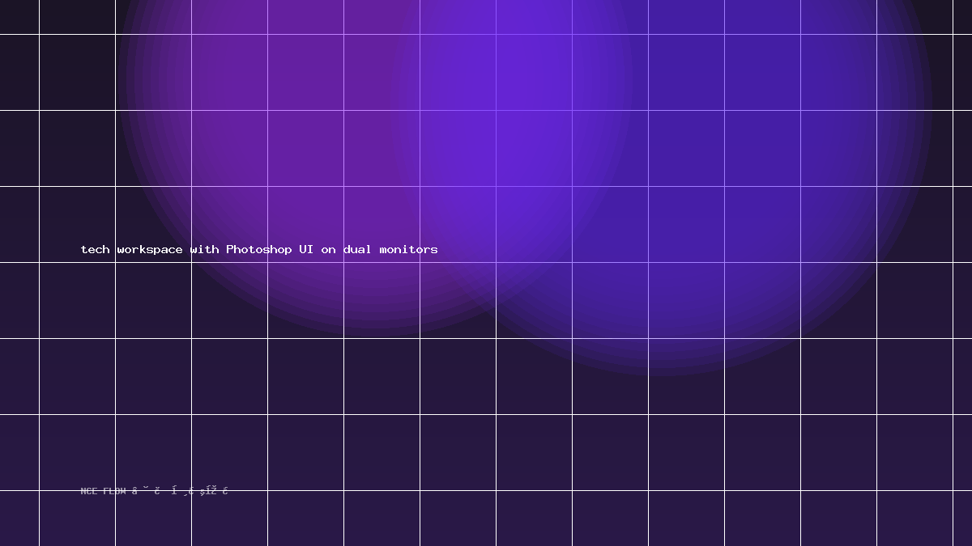
Task: Click the word "Photoshop" in the caption
Action: point(259,249)
